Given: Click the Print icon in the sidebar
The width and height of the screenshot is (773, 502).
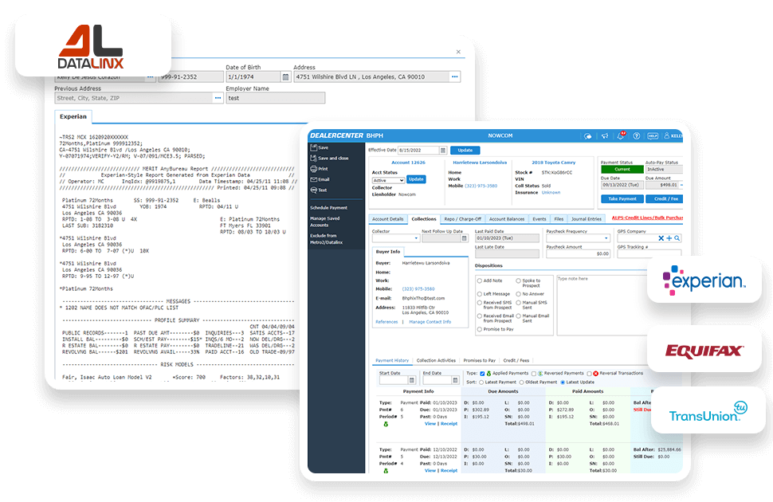Looking at the screenshot, I should 313,169.
